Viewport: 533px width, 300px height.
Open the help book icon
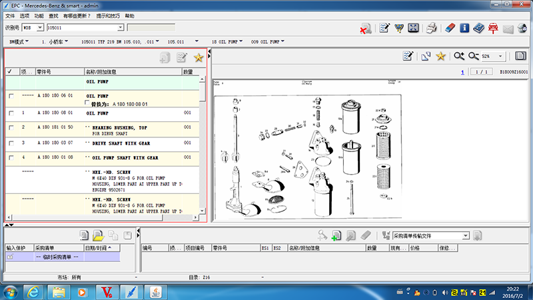coord(478,28)
